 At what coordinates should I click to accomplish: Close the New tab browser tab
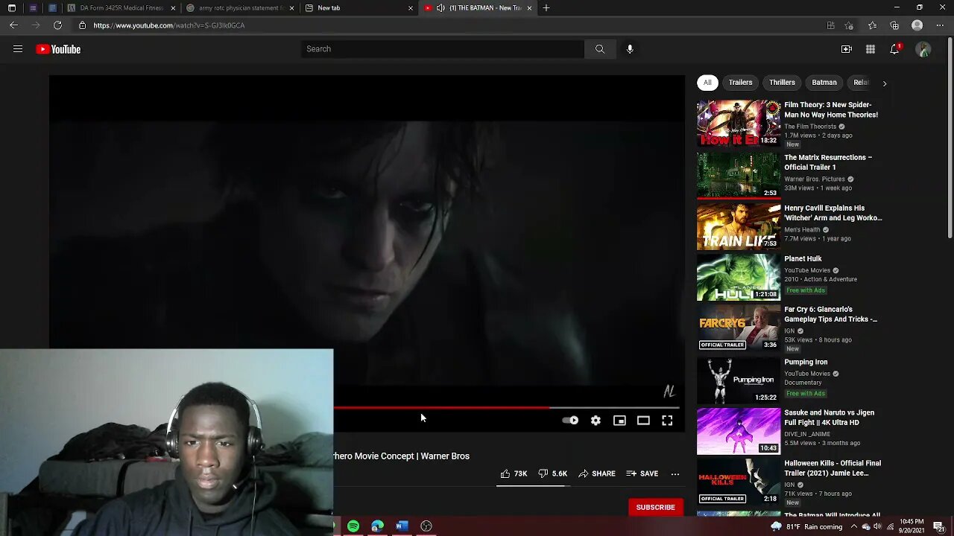(410, 7)
